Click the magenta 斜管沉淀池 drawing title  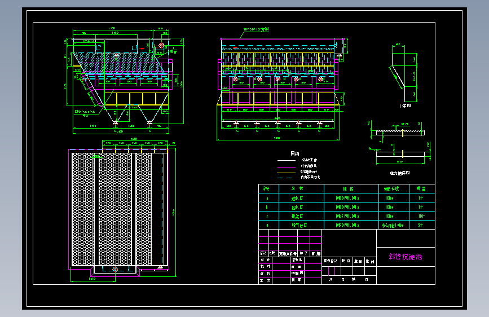pos(405,257)
